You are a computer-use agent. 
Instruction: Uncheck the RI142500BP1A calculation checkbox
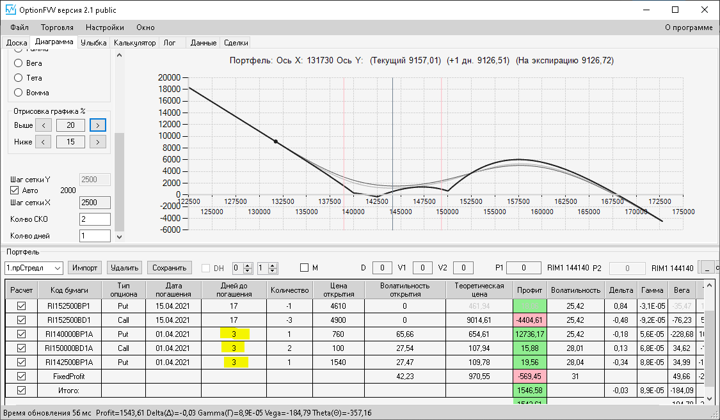coord(21,362)
